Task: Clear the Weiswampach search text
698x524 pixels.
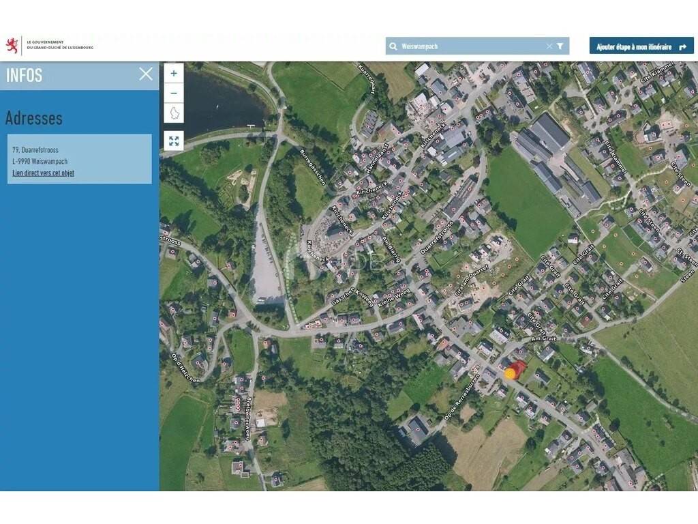Action: coord(549,46)
